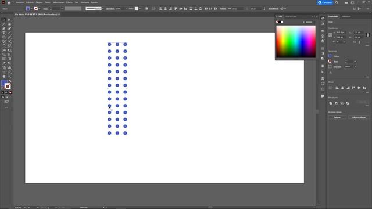
Task: Expand opacity arrow in Properties Apariencia
Action: click(x=355, y=67)
